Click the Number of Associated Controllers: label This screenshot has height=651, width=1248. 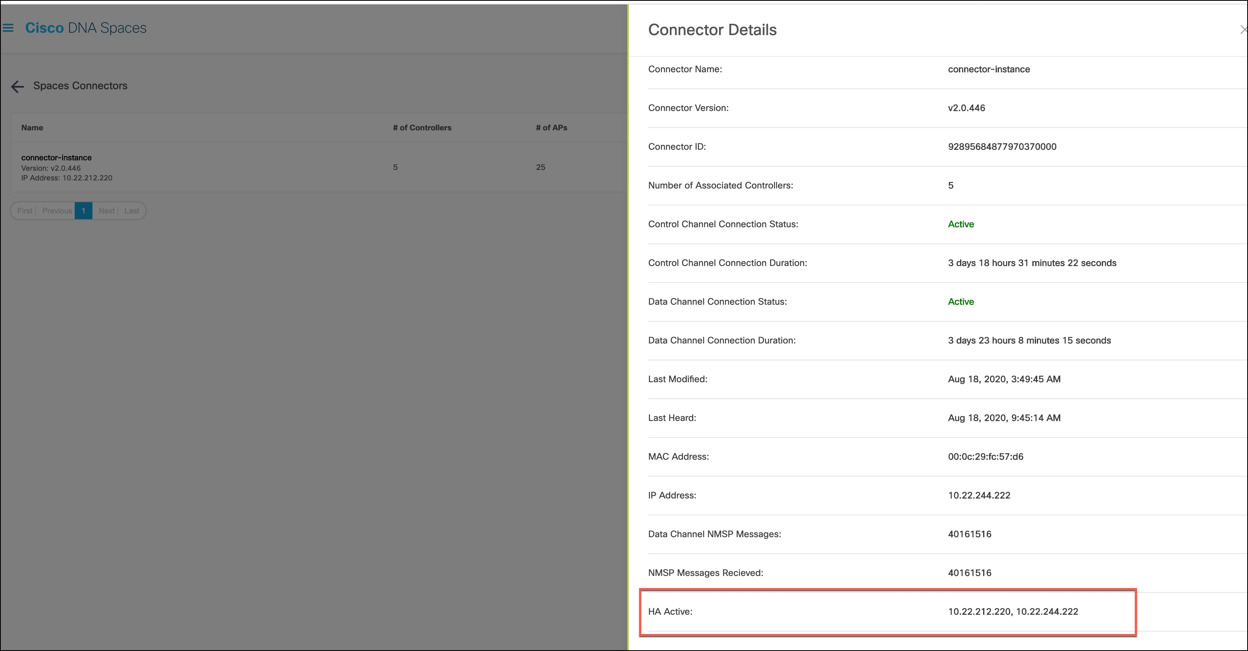tap(720, 186)
